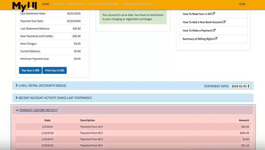Open COURSES / REGISTRATION menu
Viewport: 265px width, 150px height.
point(69,4)
